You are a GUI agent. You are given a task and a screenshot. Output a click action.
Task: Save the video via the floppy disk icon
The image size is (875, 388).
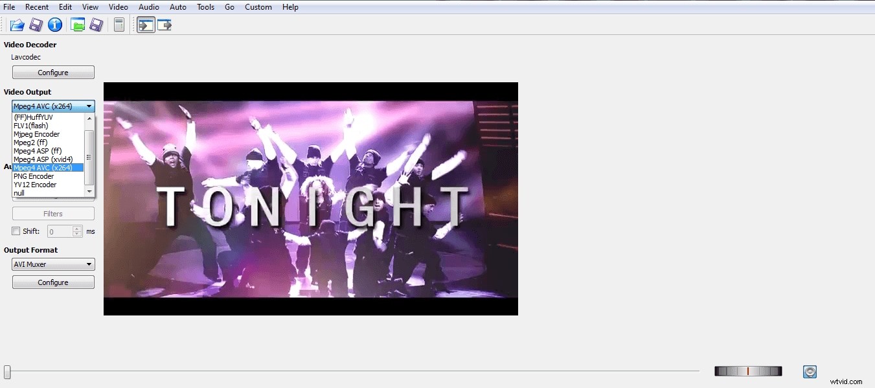pos(36,25)
